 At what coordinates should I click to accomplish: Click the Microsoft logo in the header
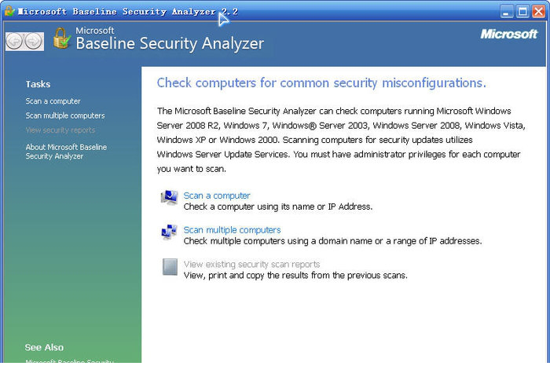508,34
